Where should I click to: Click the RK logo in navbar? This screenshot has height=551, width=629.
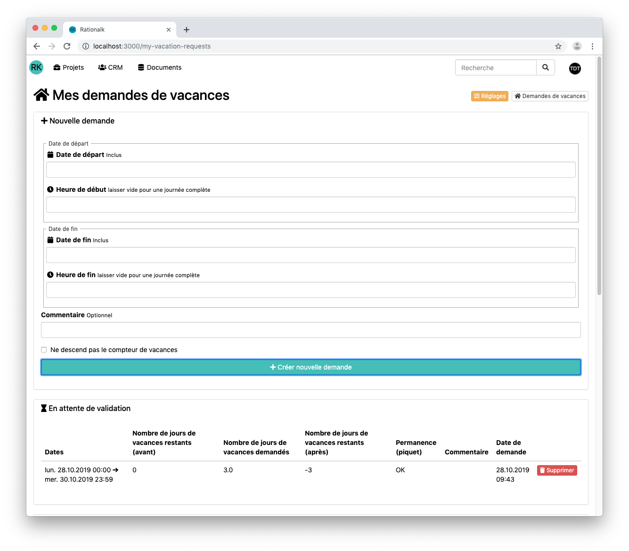coord(36,67)
